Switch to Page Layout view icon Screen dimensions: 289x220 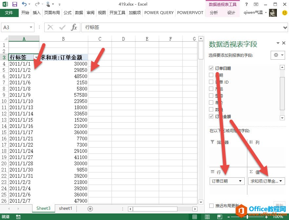click(207, 217)
